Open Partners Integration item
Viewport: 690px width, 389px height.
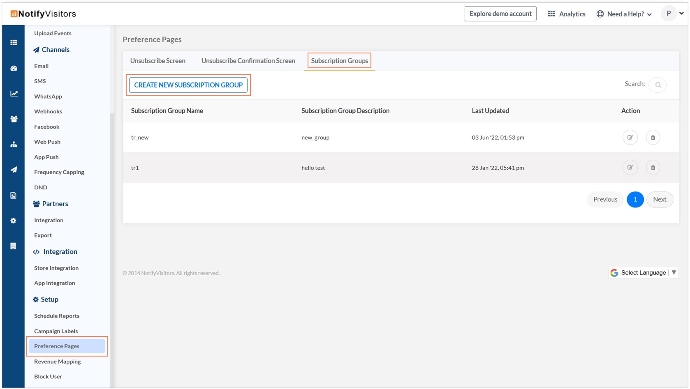point(49,220)
